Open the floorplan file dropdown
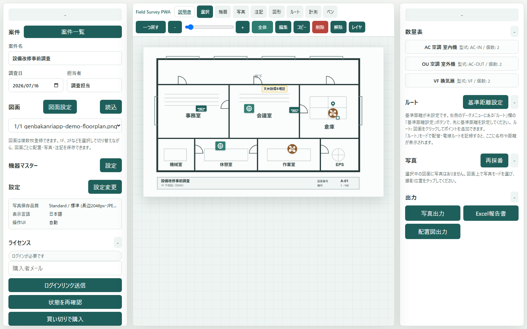 click(65, 126)
